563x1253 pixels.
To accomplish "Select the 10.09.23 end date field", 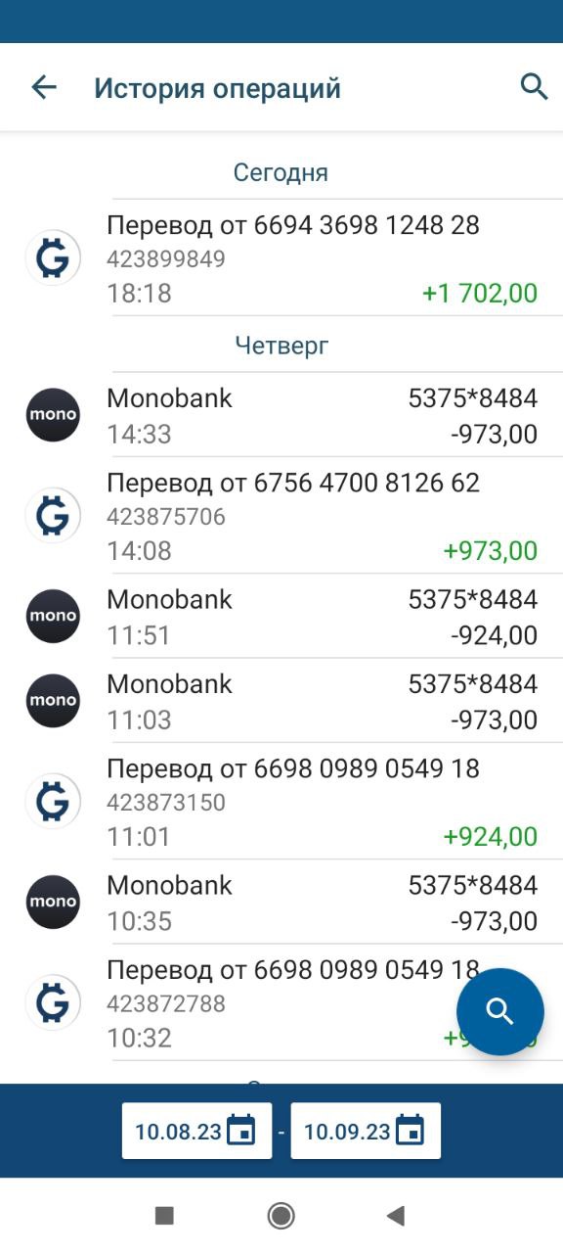I will click(x=366, y=1131).
